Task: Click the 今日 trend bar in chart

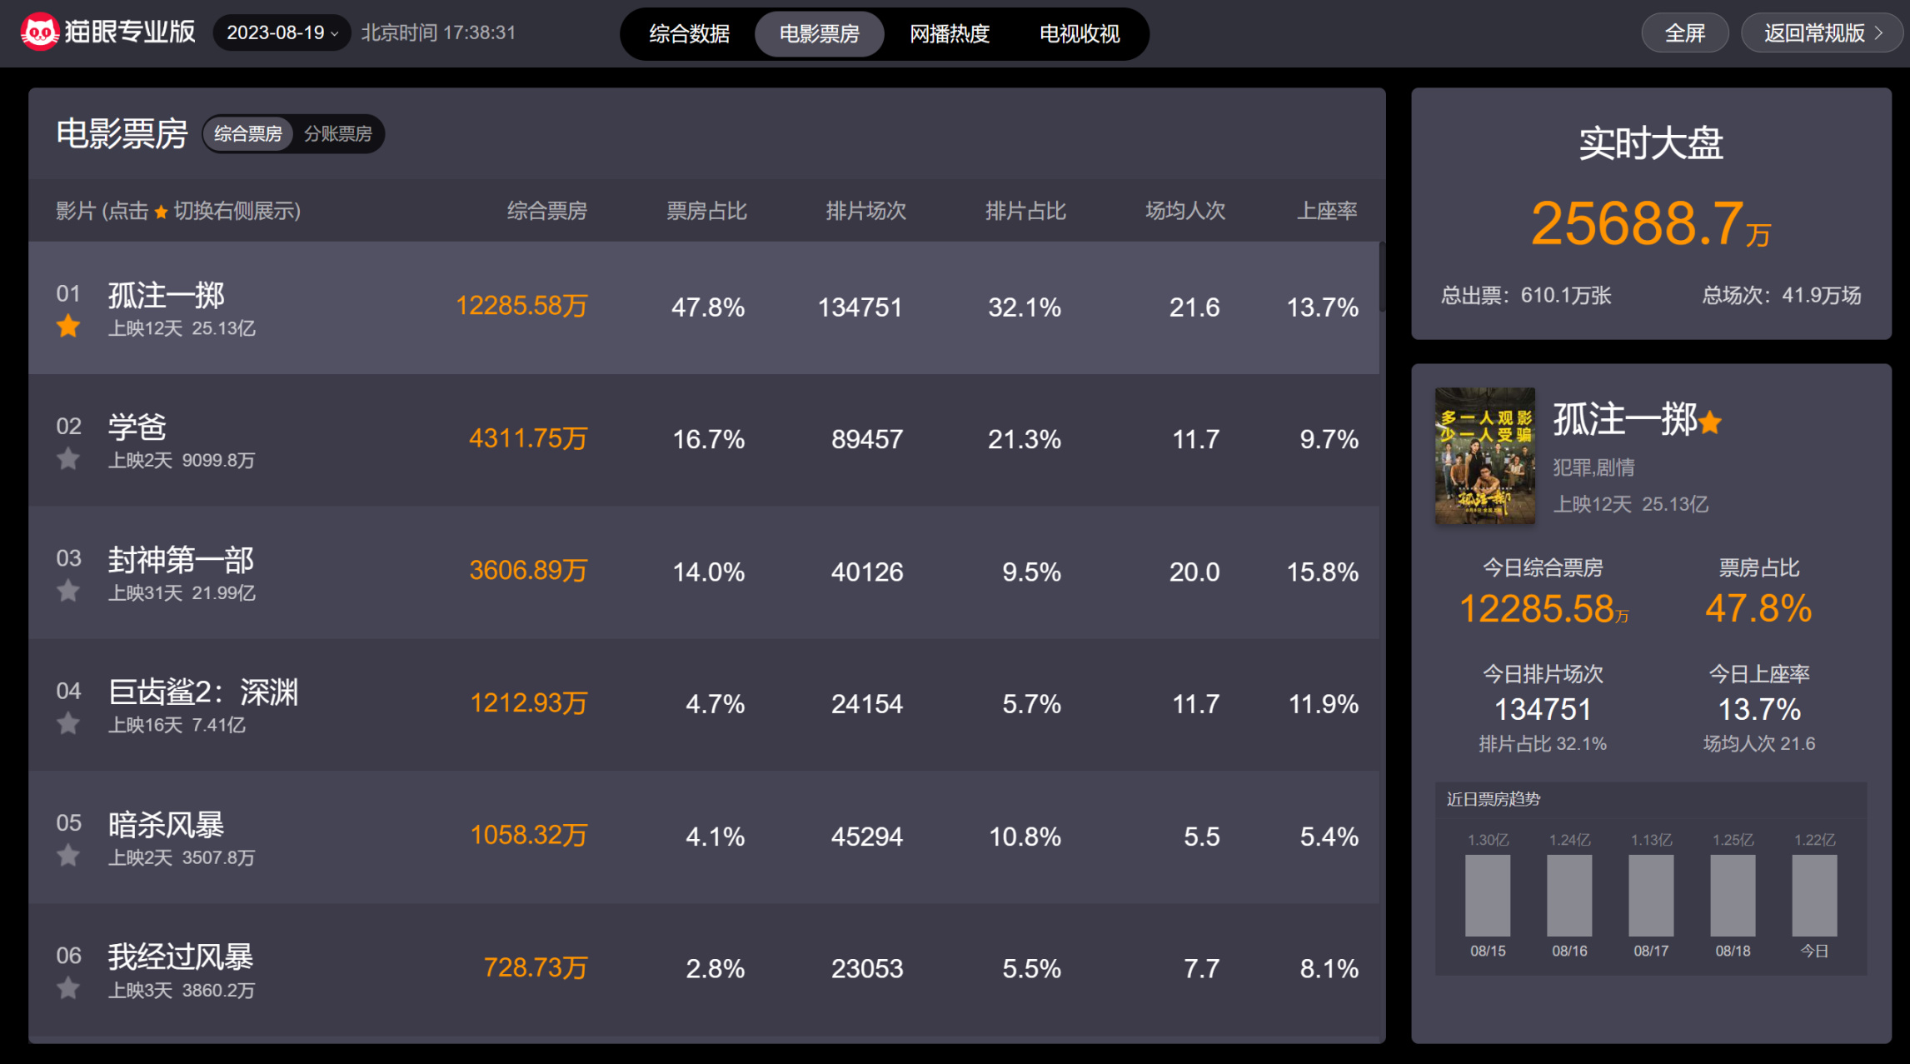Action: tap(1814, 895)
